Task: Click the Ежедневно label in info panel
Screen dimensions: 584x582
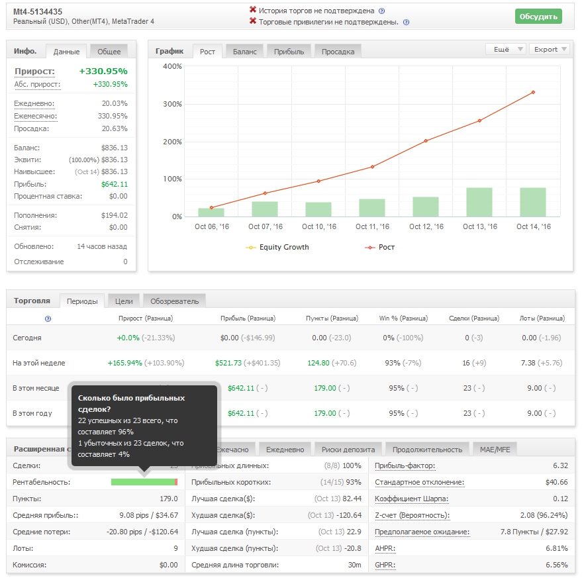Action: pyautogui.click(x=34, y=103)
